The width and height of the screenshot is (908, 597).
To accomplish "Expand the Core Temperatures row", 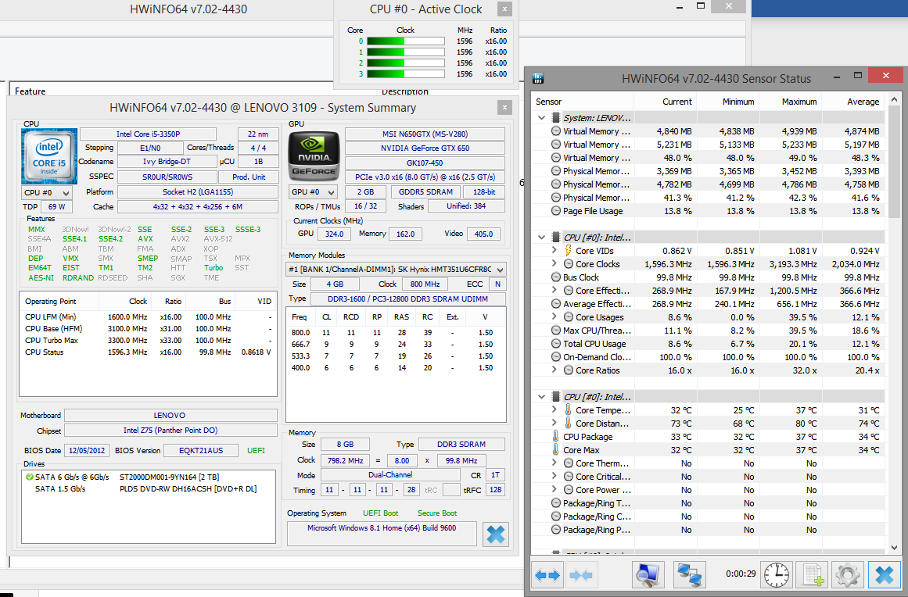I will click(554, 410).
